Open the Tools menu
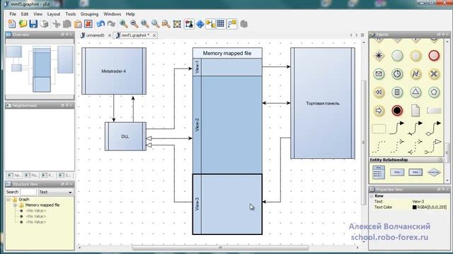 (x=71, y=14)
